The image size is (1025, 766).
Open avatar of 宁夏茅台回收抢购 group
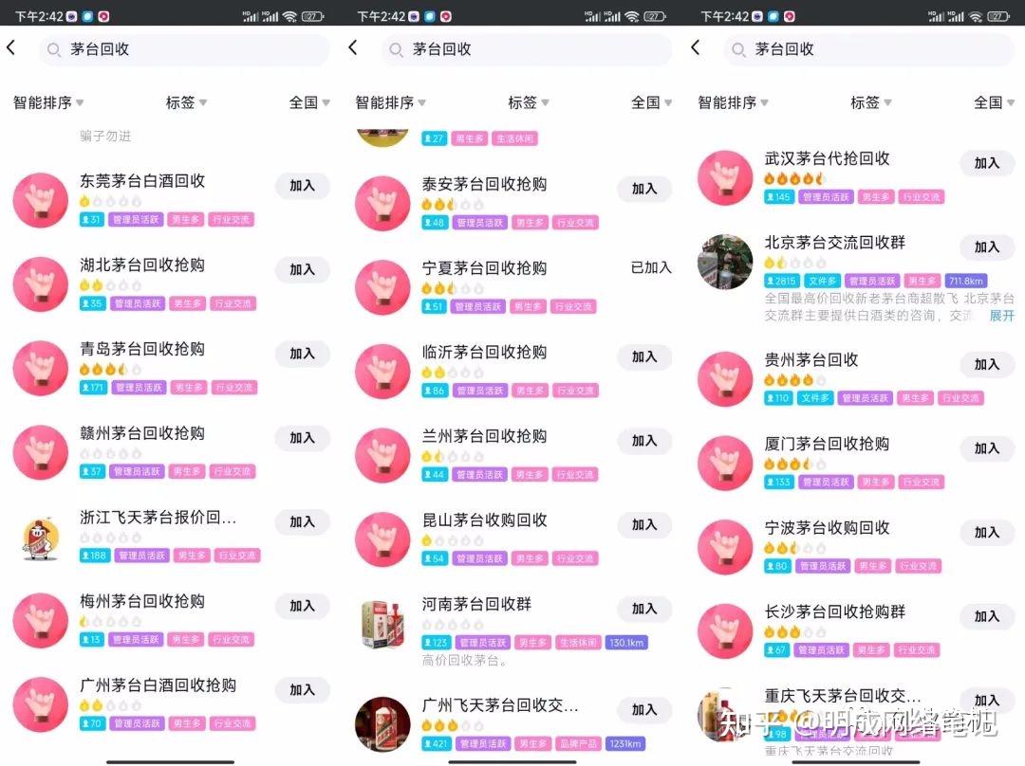(x=382, y=286)
